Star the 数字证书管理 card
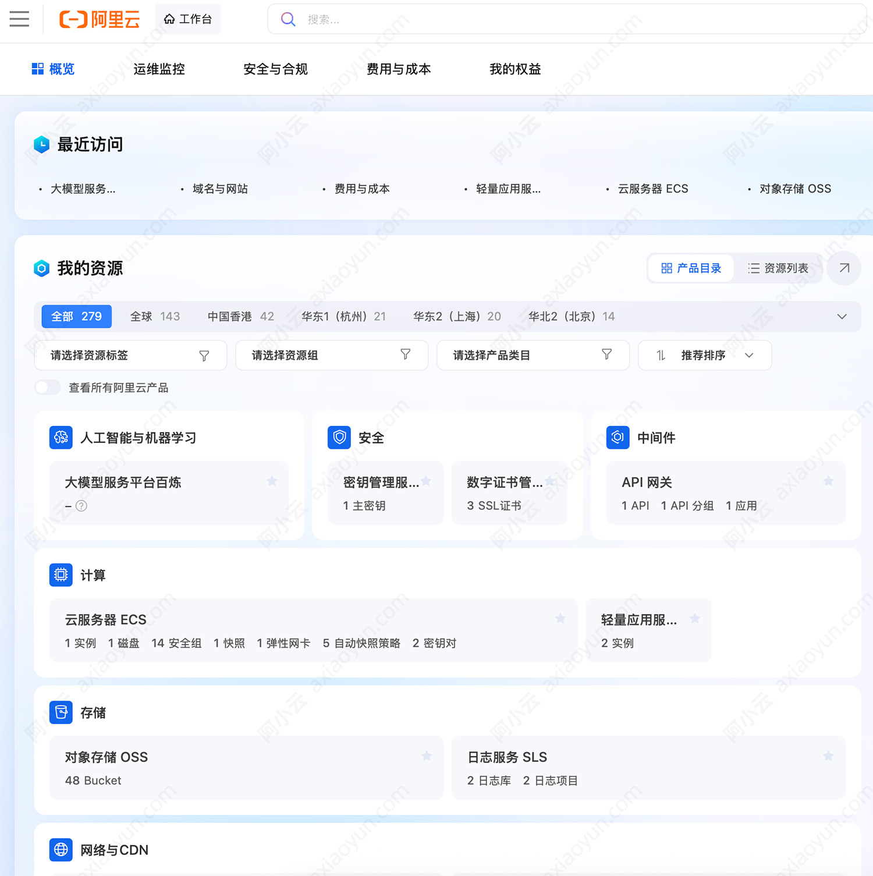The height and width of the screenshot is (876, 873). tap(550, 481)
